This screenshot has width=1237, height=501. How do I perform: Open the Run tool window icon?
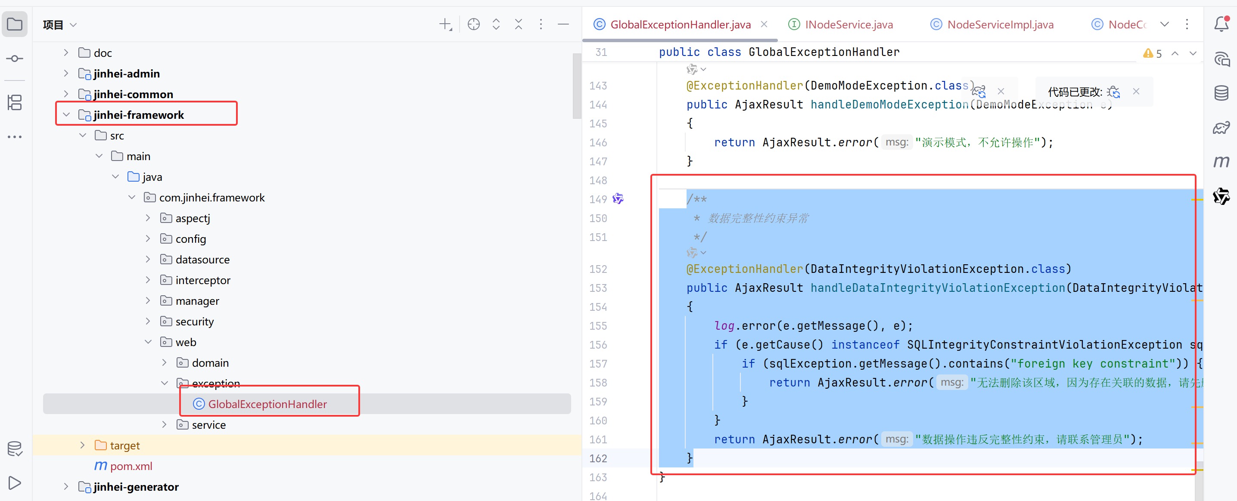(x=14, y=483)
